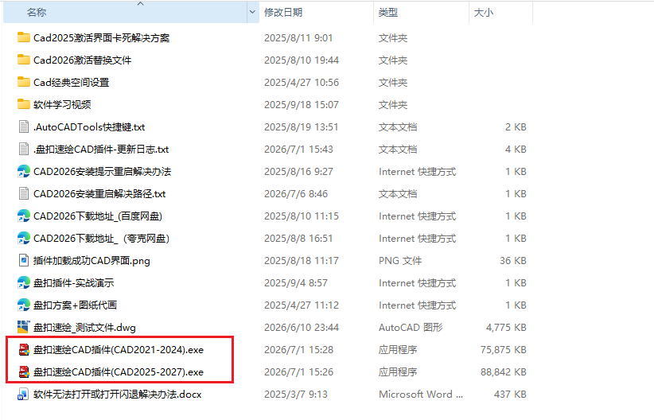Click the 软件学习视频 folder icon

tap(23, 104)
